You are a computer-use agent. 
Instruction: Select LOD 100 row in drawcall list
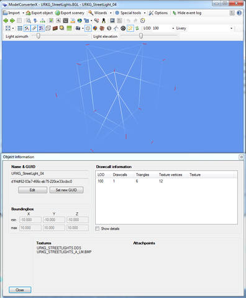166,181
